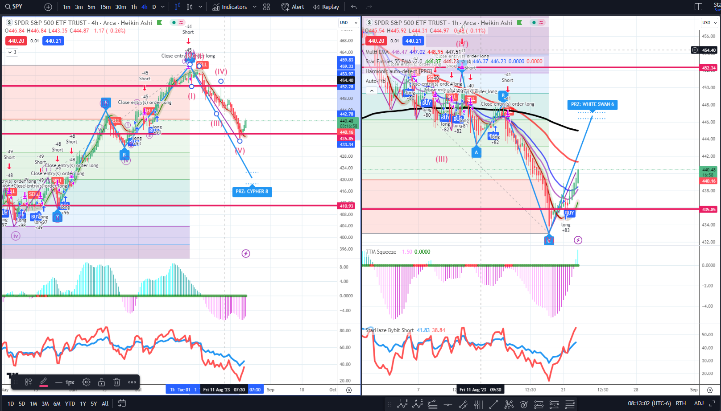The image size is (721, 411).
Task: Open drawing settings gear in the floating toolbar
Action: pyautogui.click(x=86, y=382)
